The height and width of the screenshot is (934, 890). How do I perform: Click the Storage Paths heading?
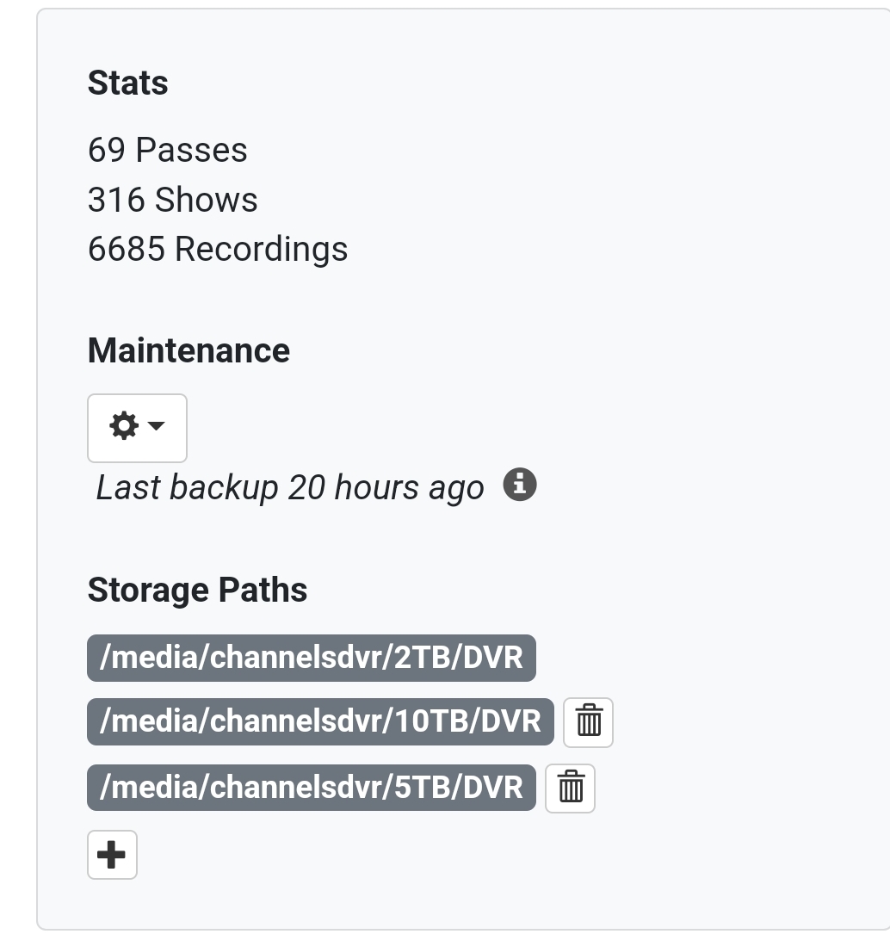coord(197,591)
